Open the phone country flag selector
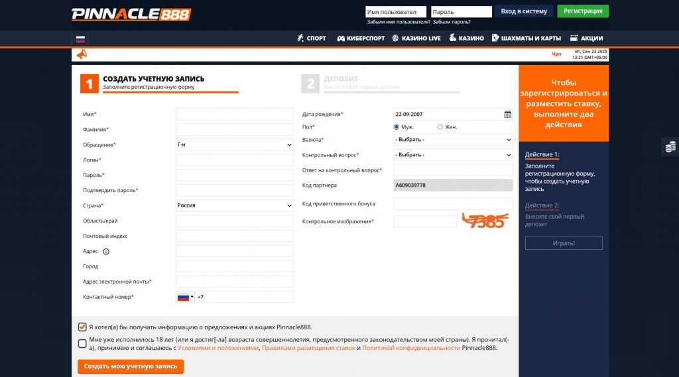679x377 pixels. click(185, 297)
